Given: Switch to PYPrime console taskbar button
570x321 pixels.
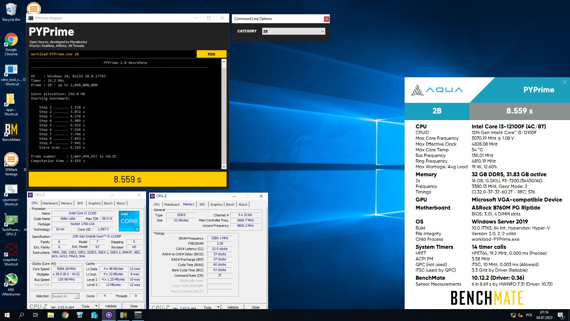Looking at the screenshot, I should (138, 315).
